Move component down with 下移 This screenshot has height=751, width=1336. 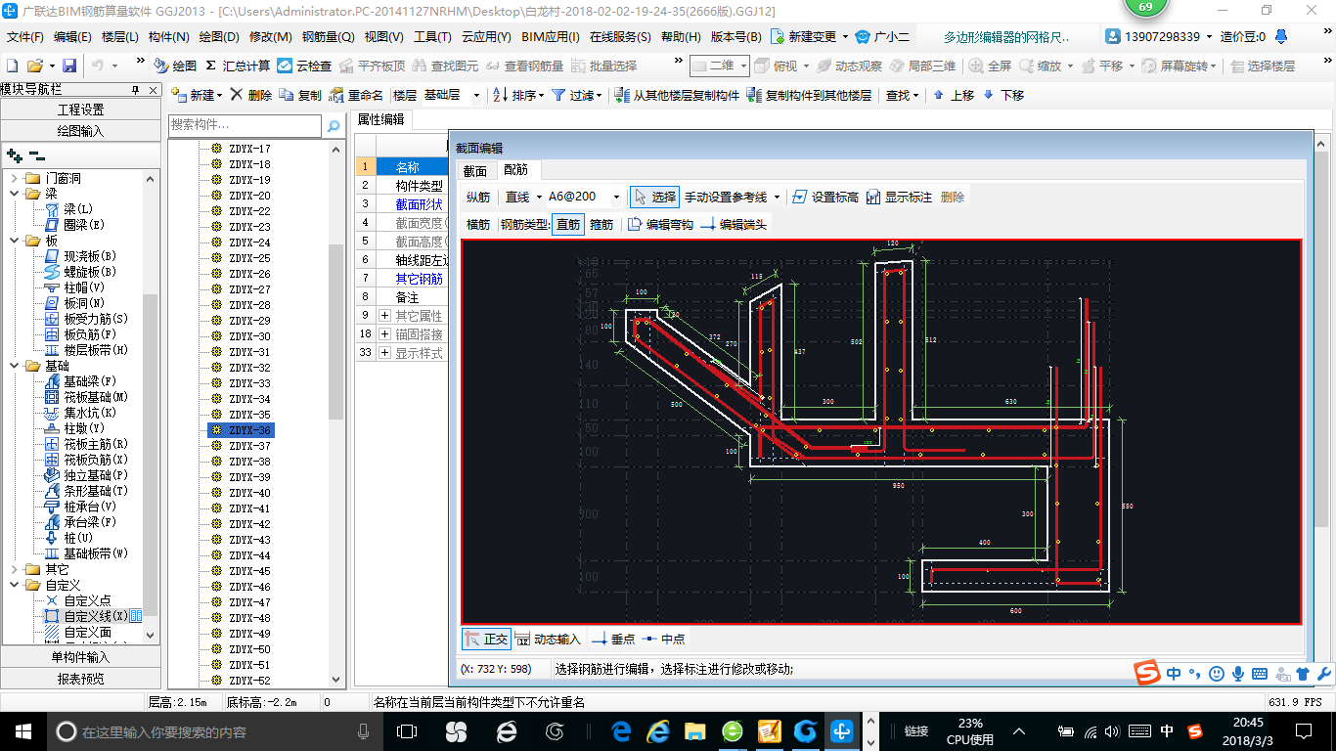1003,95
